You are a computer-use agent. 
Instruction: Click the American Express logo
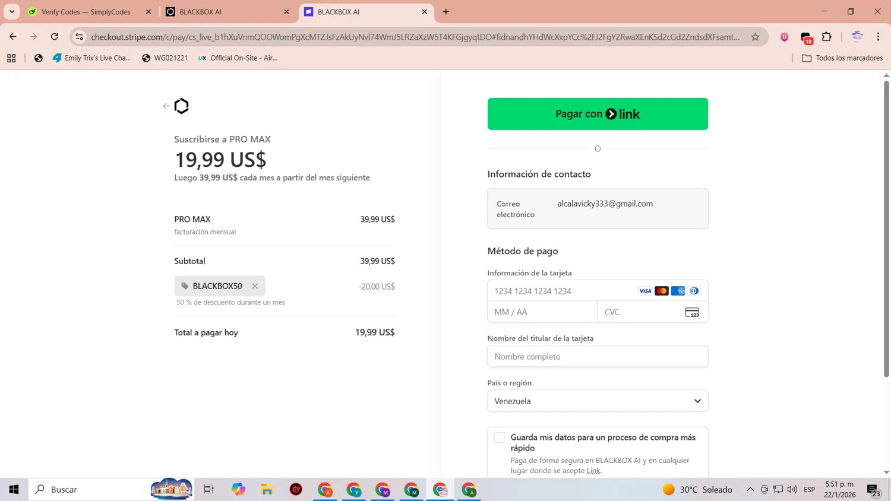(678, 291)
